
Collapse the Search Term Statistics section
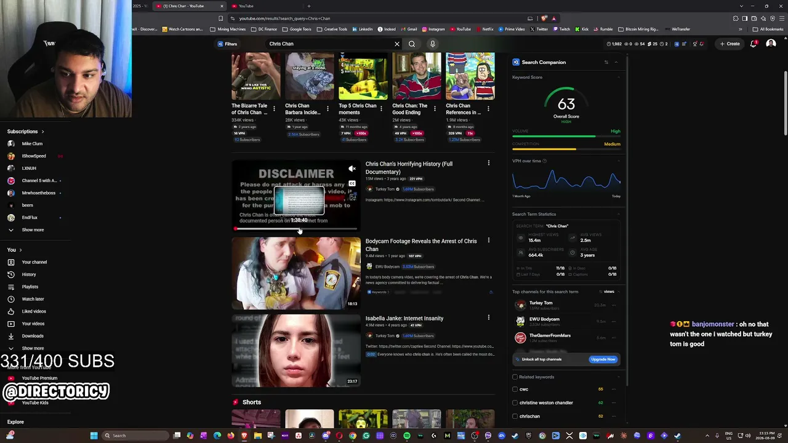(618, 214)
